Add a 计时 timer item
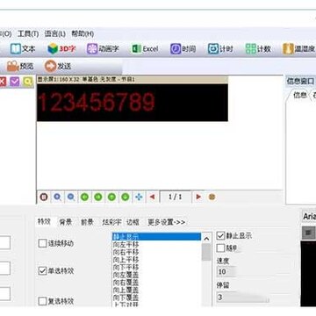 click(x=220, y=49)
